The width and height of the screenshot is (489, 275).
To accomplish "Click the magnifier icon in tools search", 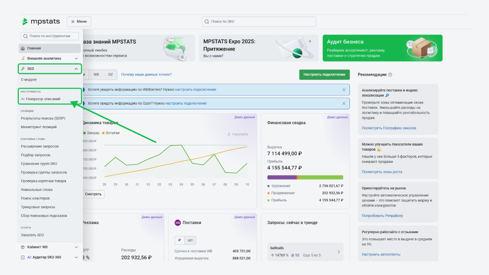I will coord(25,36).
